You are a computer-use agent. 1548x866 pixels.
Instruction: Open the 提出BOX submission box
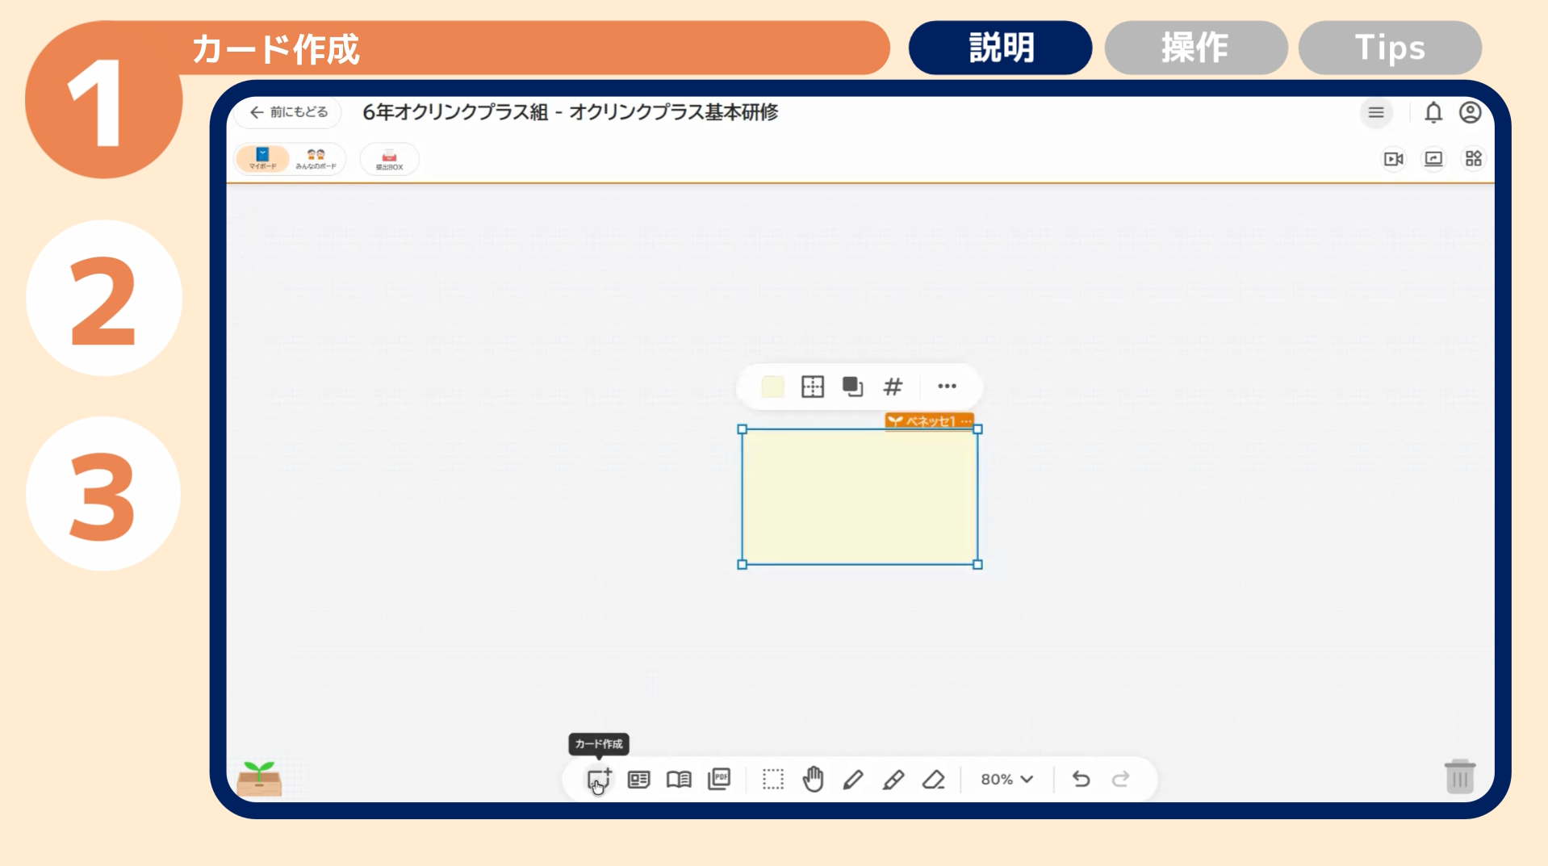pos(389,159)
